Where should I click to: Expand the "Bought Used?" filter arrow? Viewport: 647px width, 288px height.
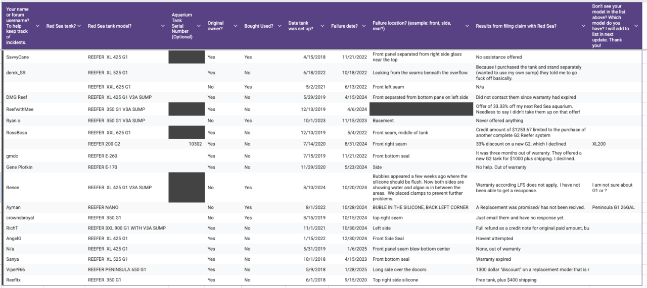pyautogui.click(x=280, y=26)
